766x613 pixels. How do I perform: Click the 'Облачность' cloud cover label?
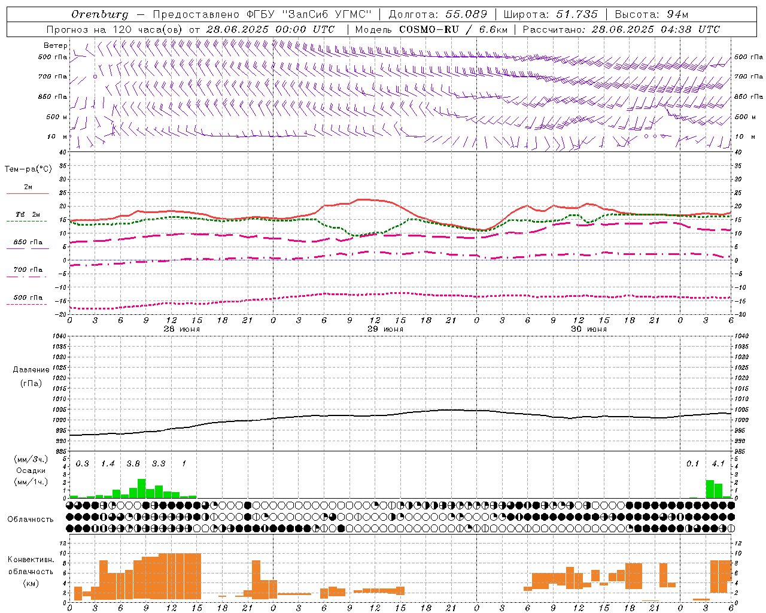[x=31, y=520]
